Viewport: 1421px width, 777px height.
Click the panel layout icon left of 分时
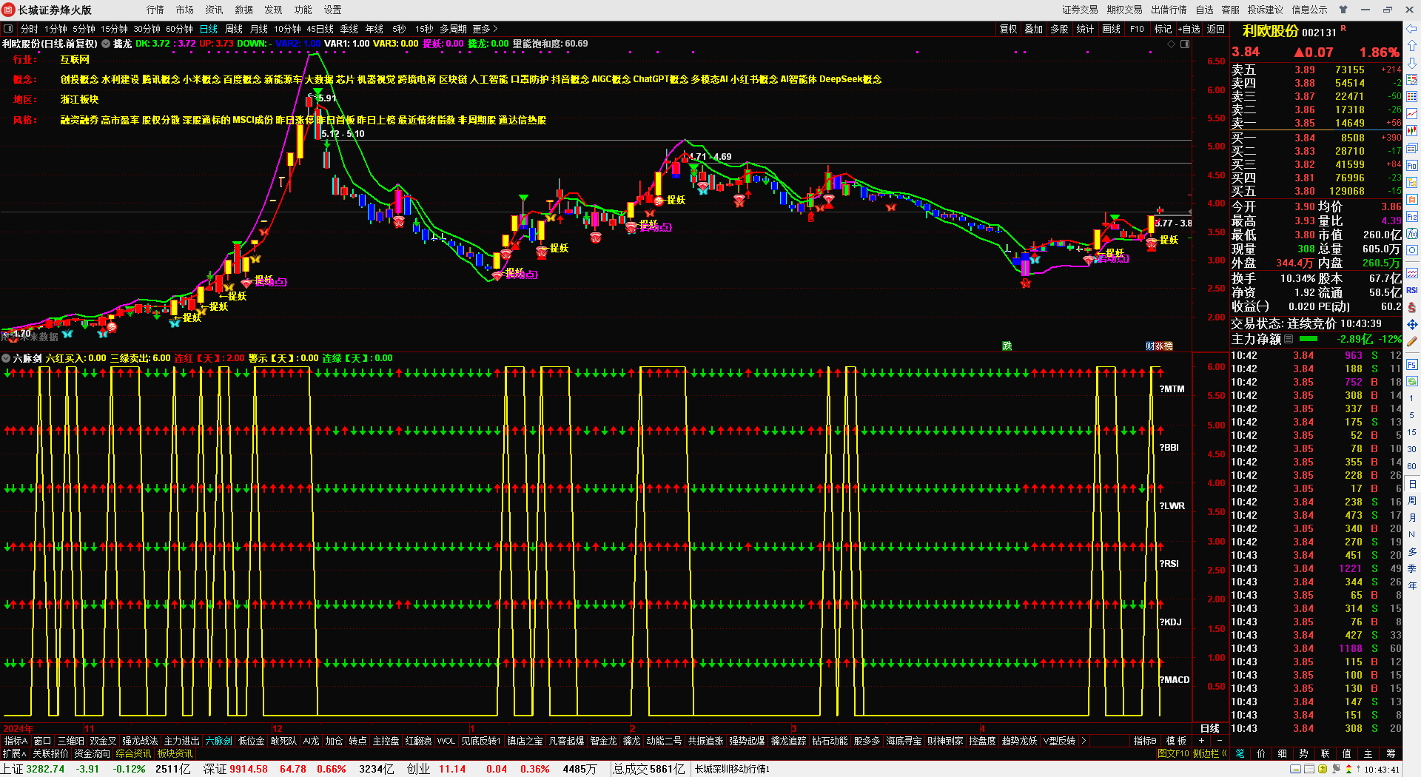point(8,29)
